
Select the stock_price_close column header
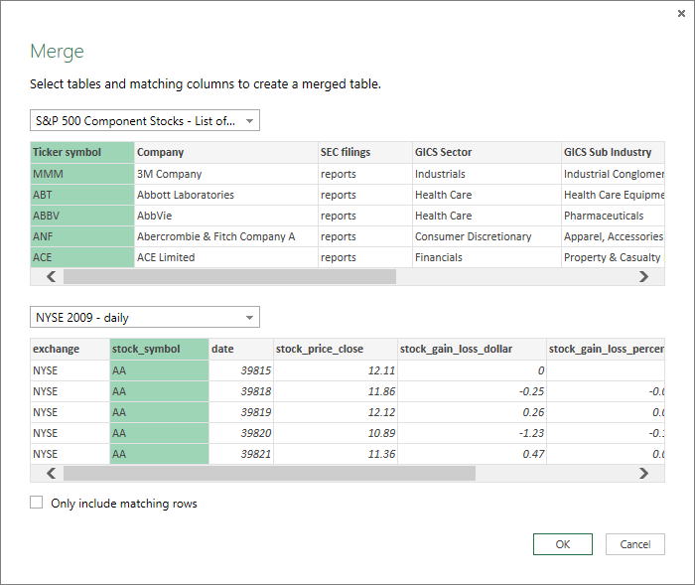tap(334, 349)
